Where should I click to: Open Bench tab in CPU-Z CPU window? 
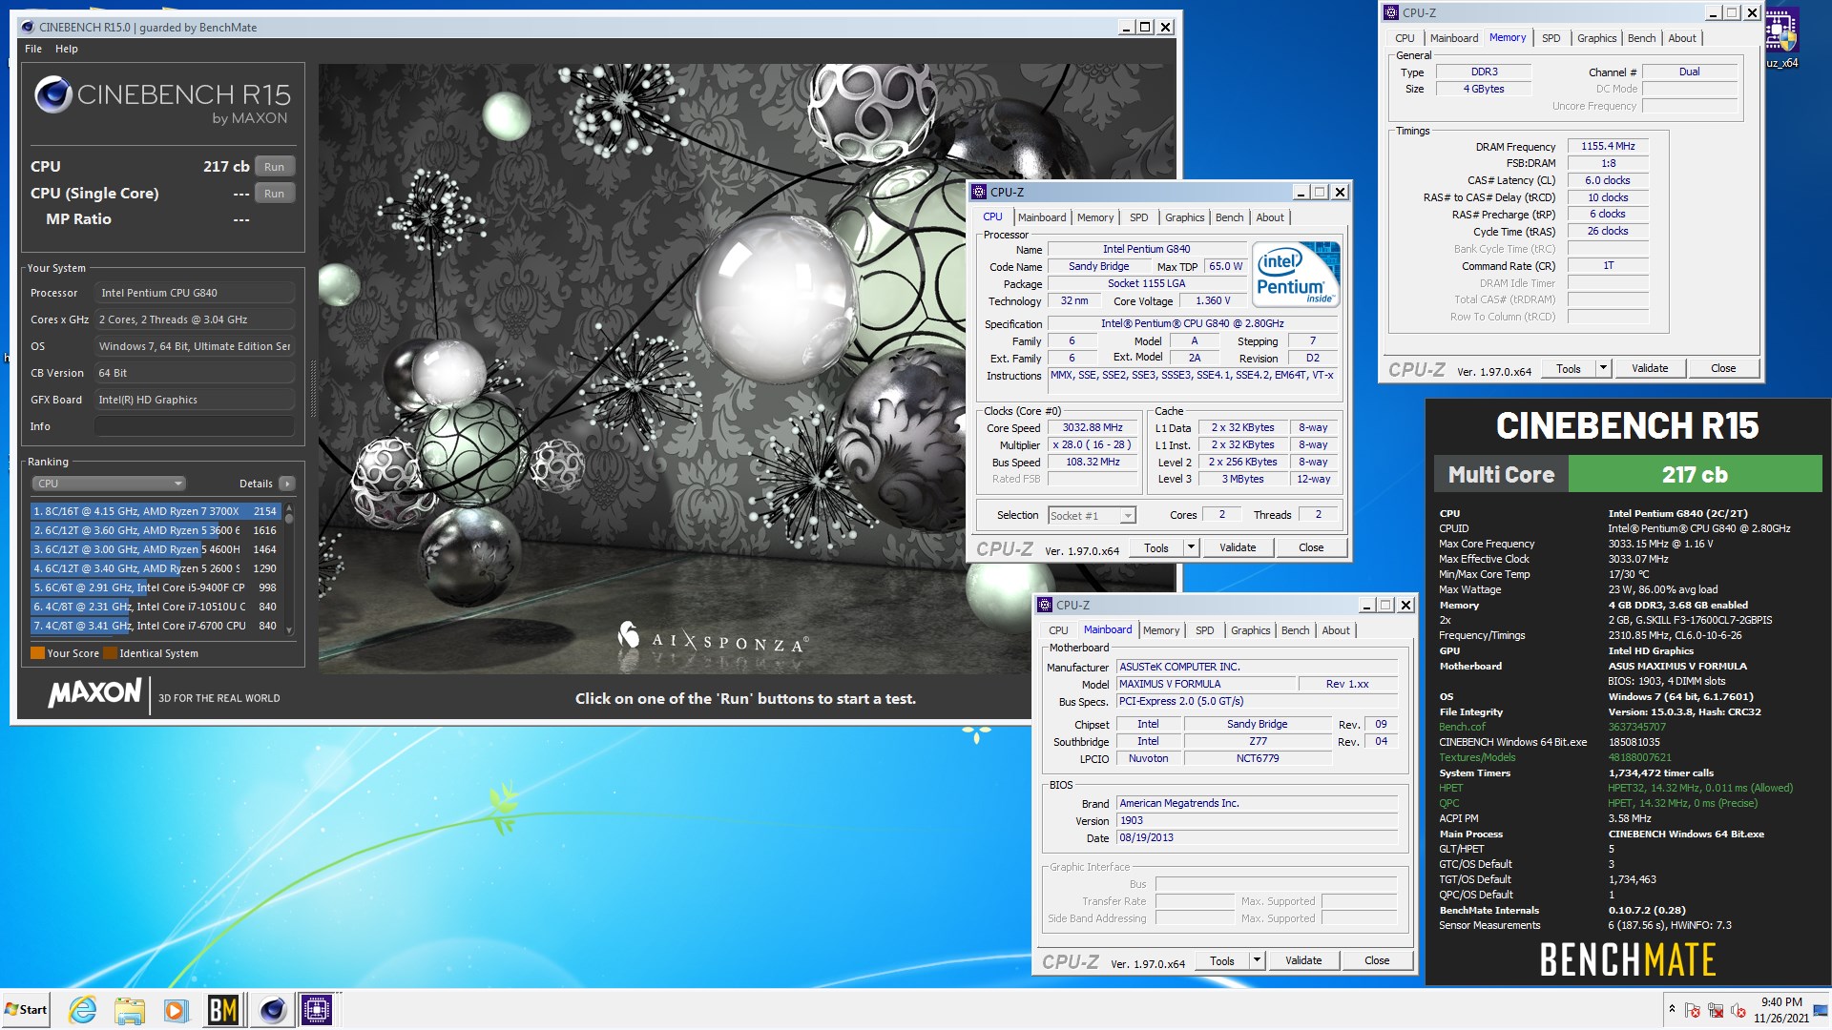tap(1229, 217)
